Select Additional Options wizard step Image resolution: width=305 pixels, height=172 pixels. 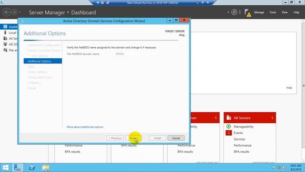(x=43, y=61)
